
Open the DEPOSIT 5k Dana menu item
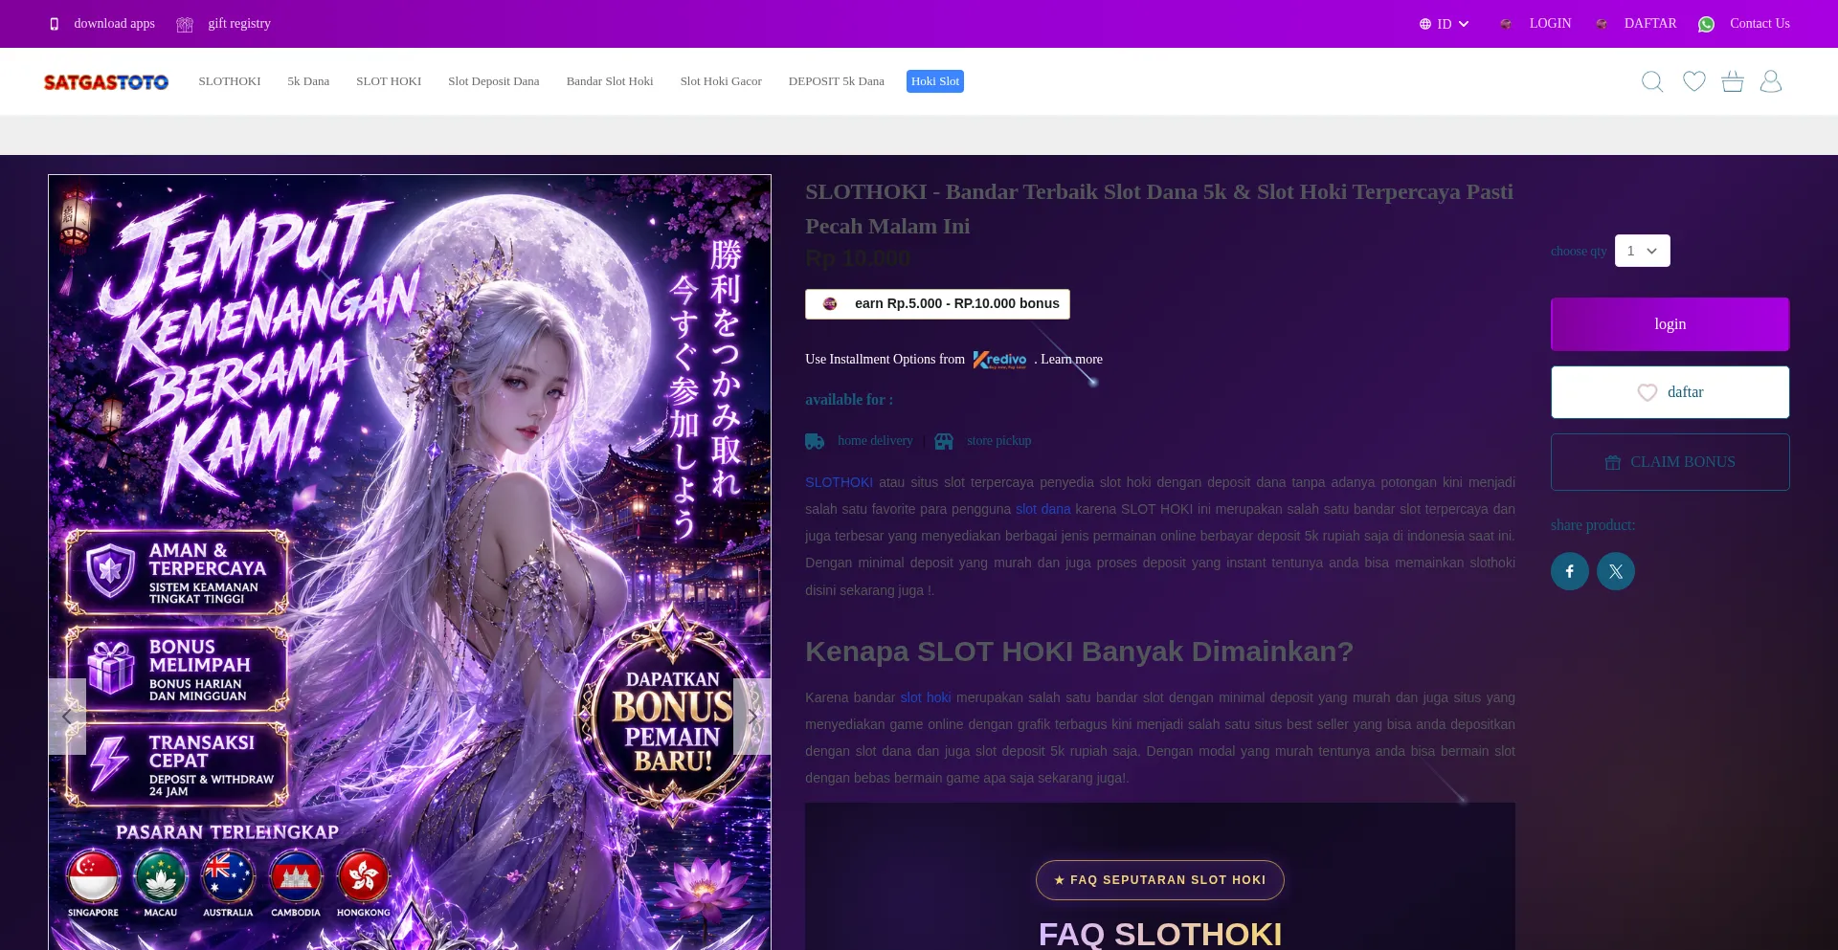(837, 81)
